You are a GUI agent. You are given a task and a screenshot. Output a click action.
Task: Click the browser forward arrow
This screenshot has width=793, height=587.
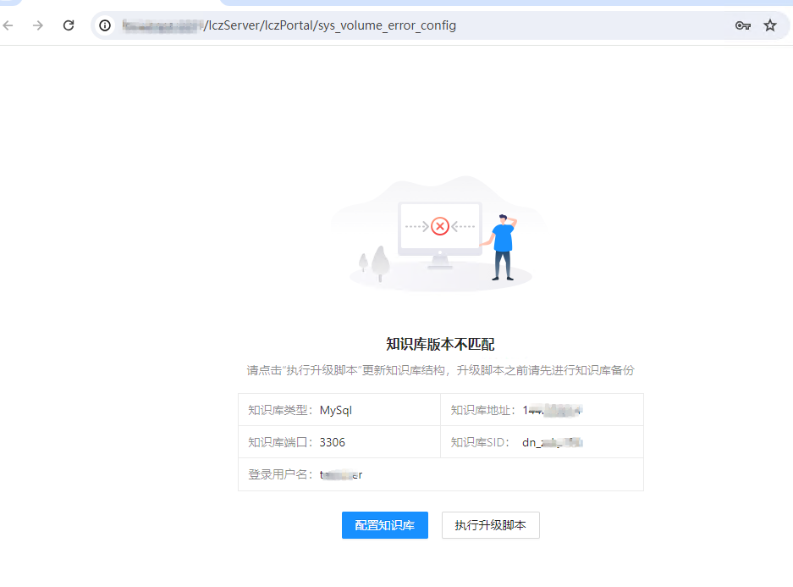coord(38,25)
